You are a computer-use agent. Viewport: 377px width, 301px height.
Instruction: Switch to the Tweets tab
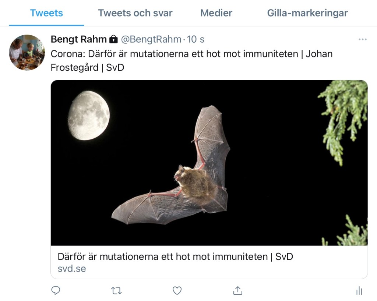click(46, 13)
